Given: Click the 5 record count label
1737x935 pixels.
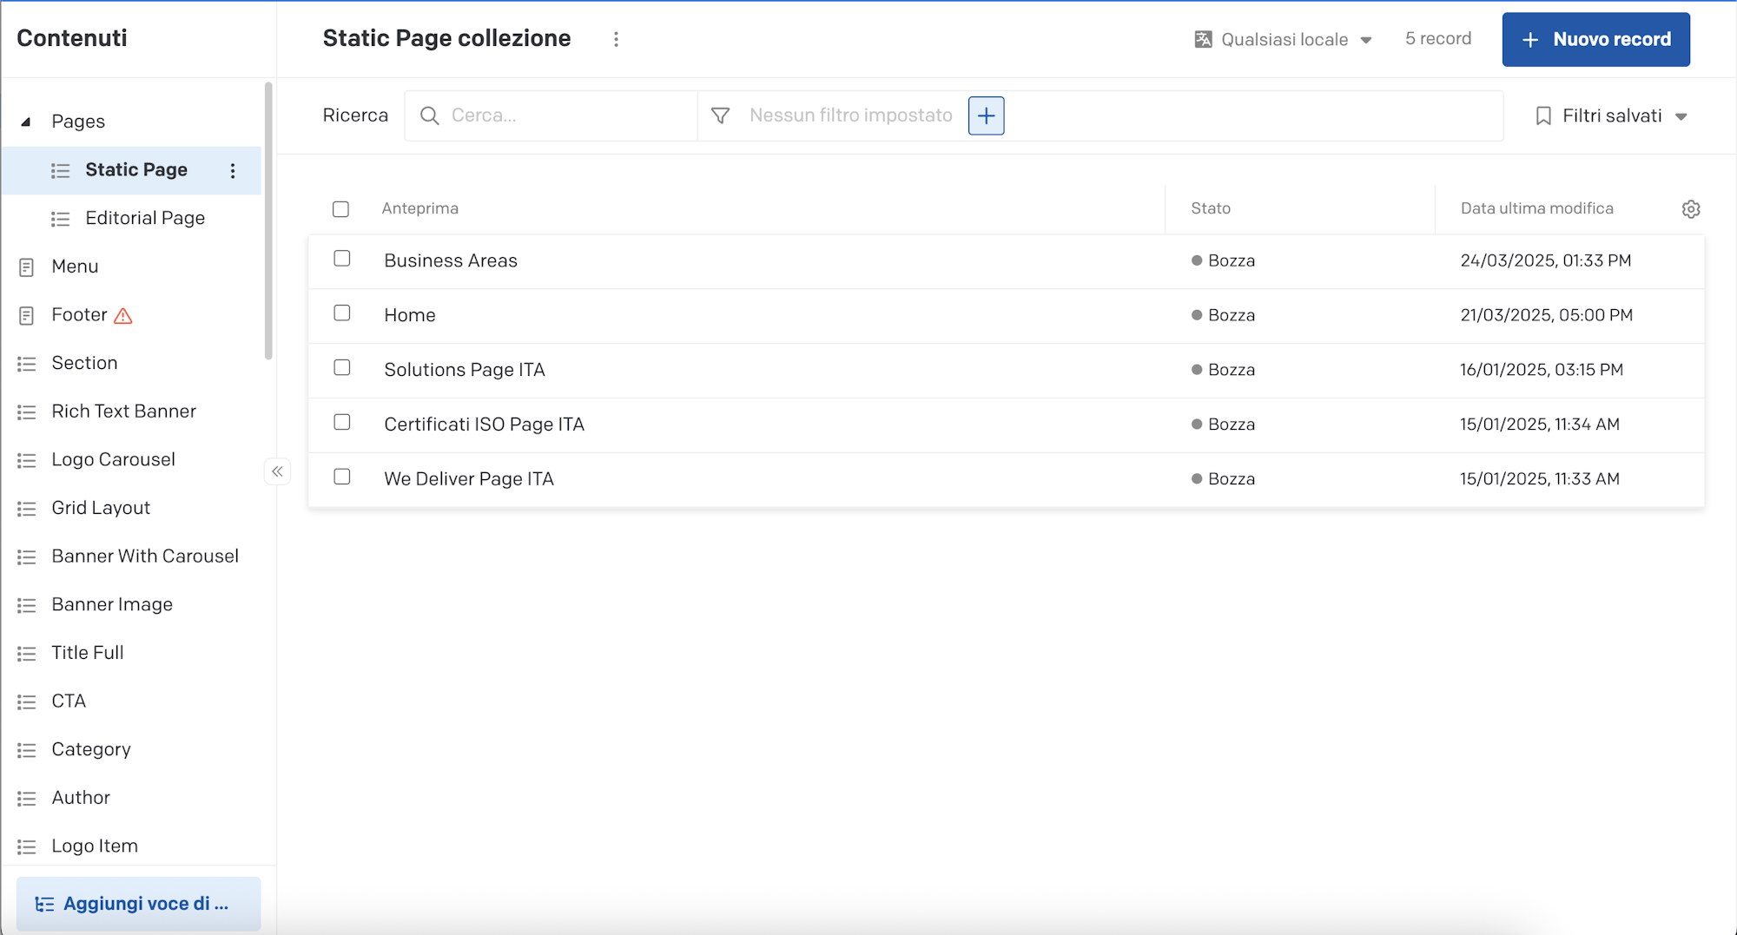Looking at the screenshot, I should (x=1438, y=38).
